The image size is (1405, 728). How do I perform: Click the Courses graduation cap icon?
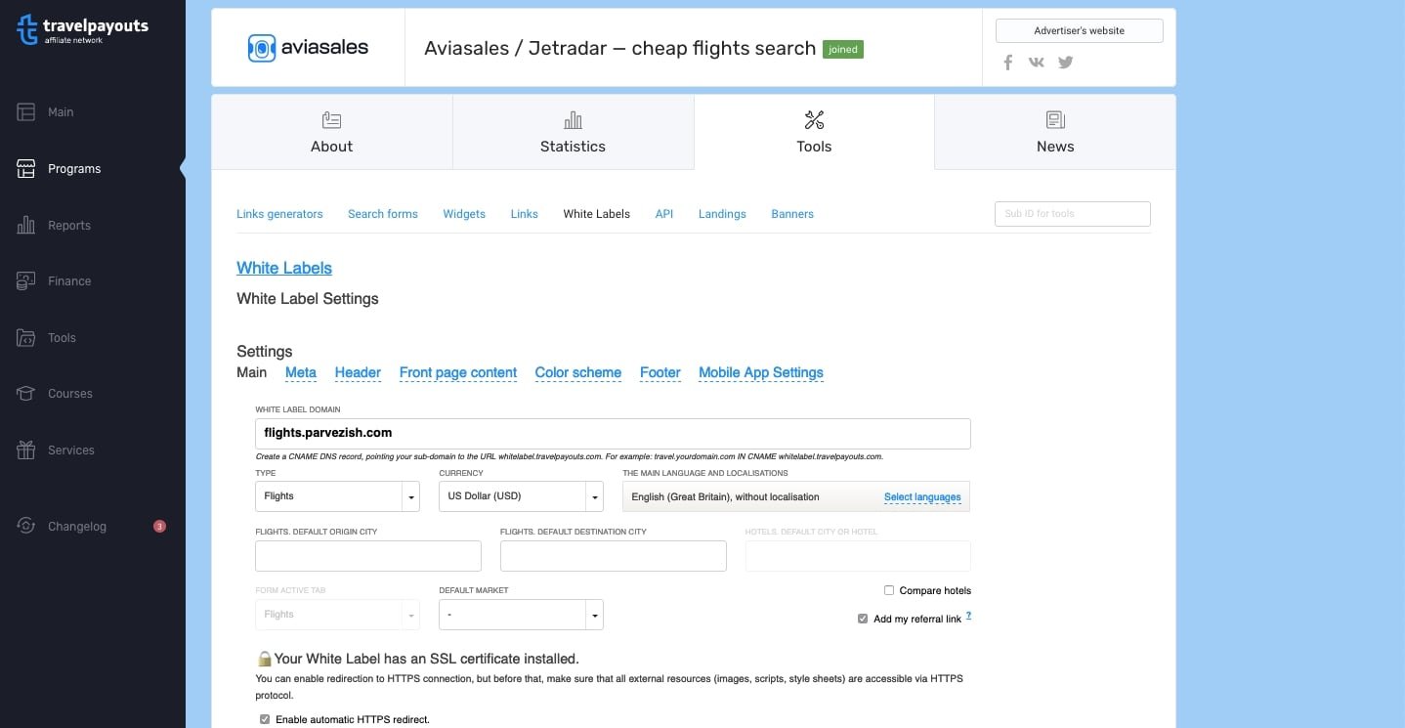(x=26, y=394)
